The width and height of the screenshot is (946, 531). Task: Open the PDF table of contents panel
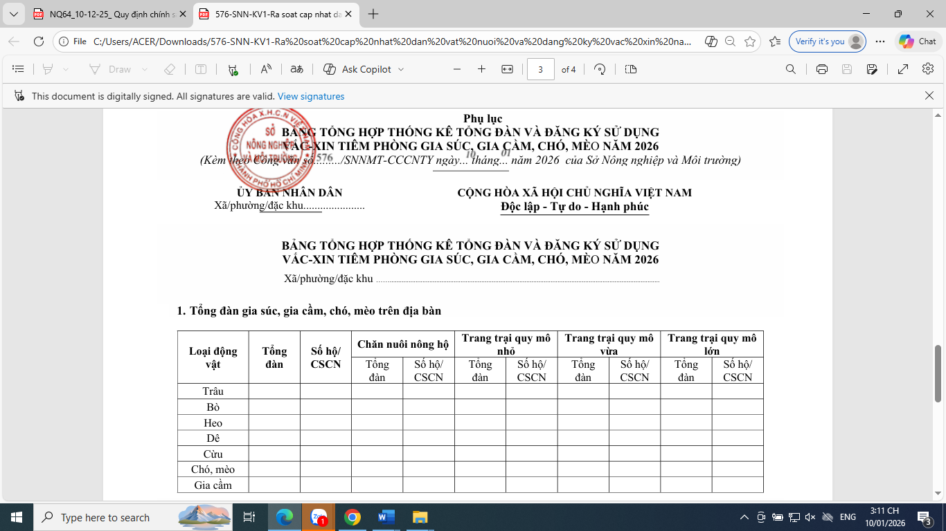18,69
